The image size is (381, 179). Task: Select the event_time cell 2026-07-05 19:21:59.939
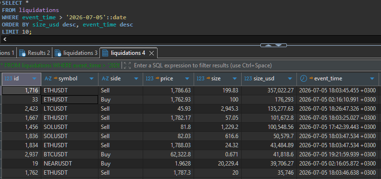[338, 154]
